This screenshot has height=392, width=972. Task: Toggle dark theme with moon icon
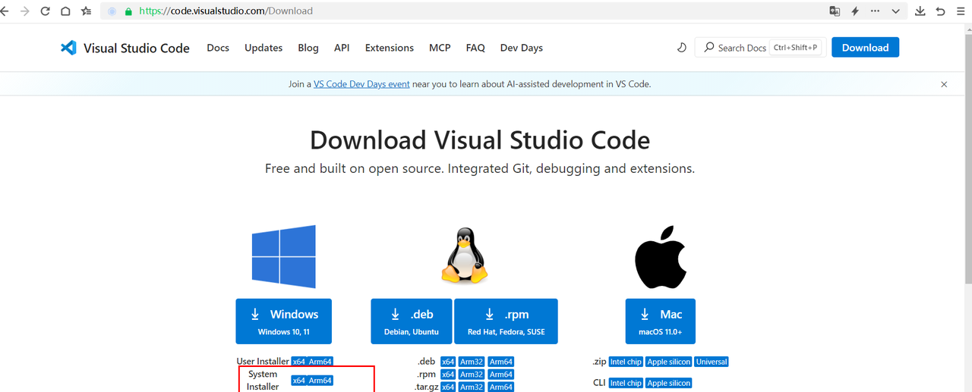[681, 48]
